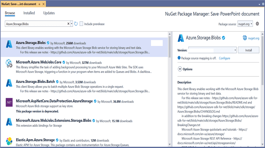Click the Description heading
The height and width of the screenshot is (148, 265).
click(184, 82)
